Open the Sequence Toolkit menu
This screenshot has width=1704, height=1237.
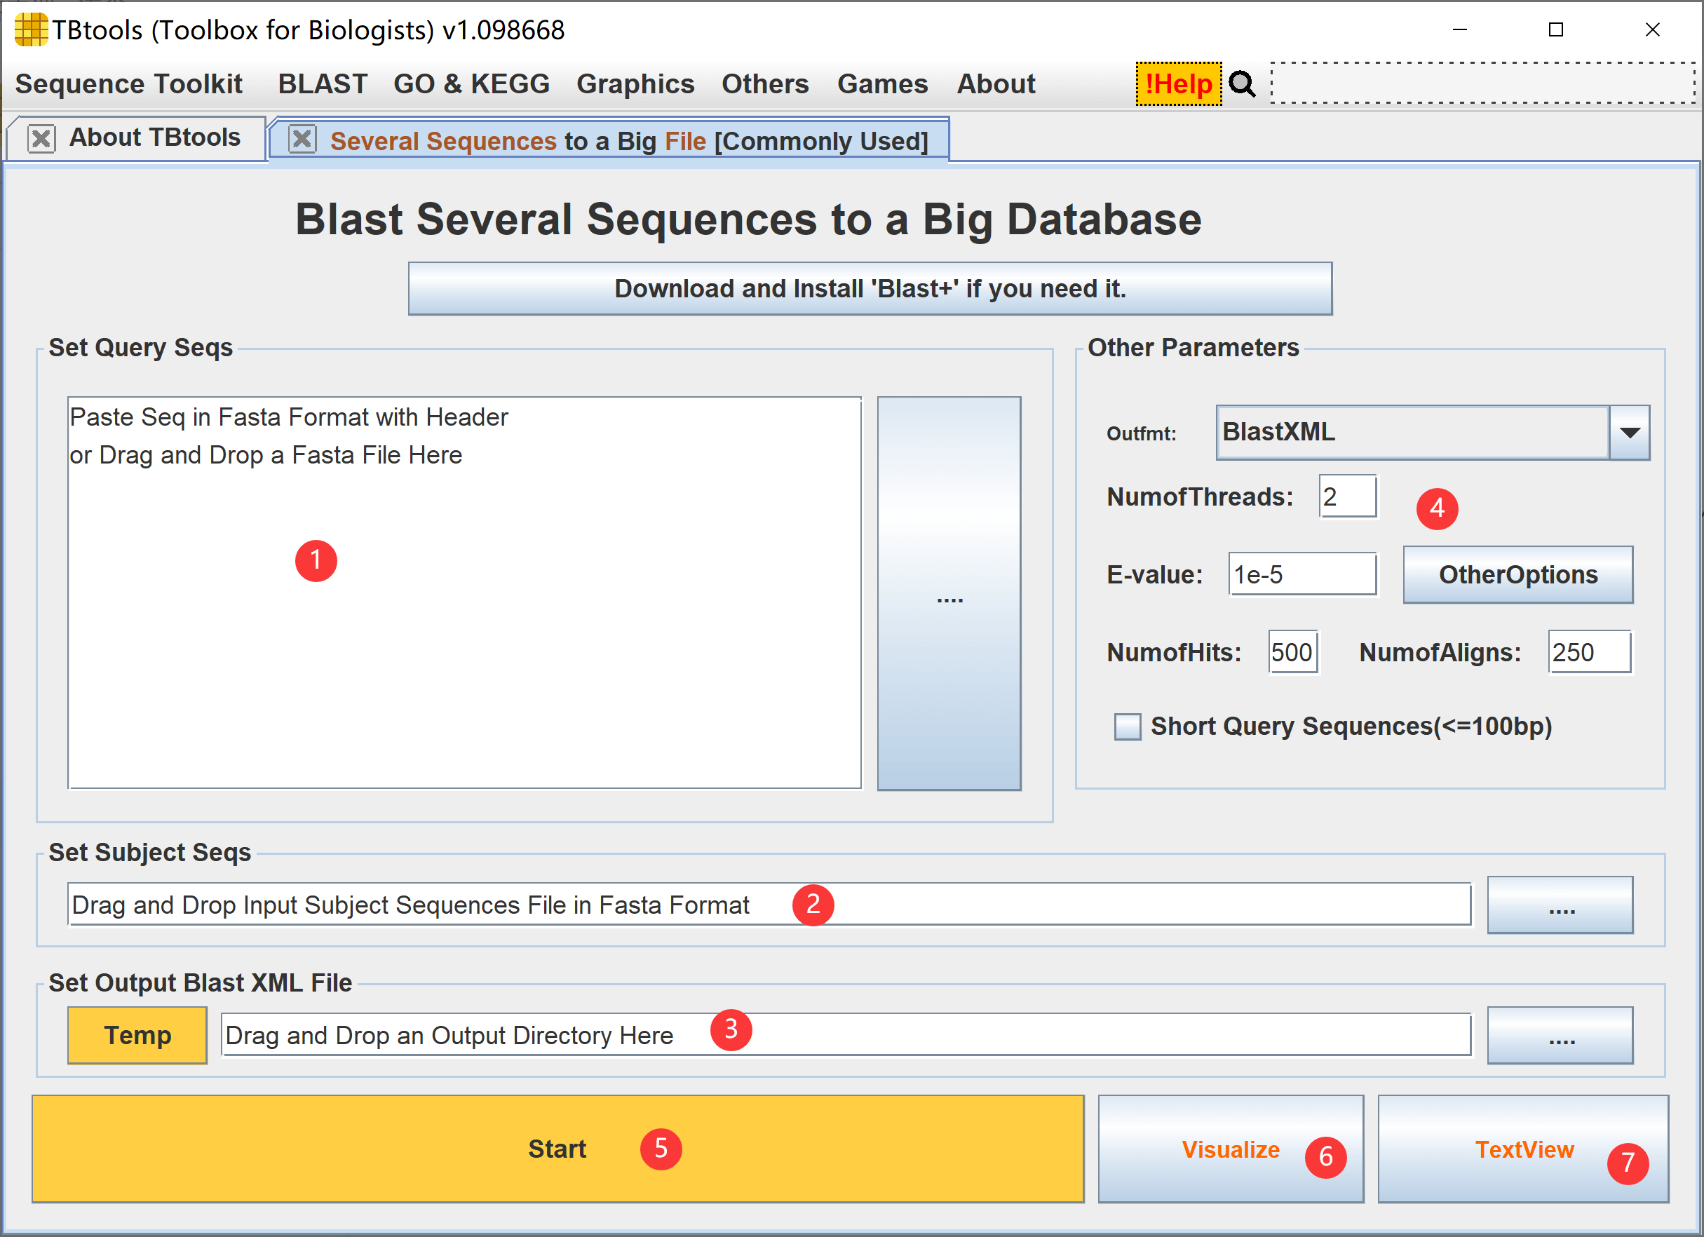(128, 84)
